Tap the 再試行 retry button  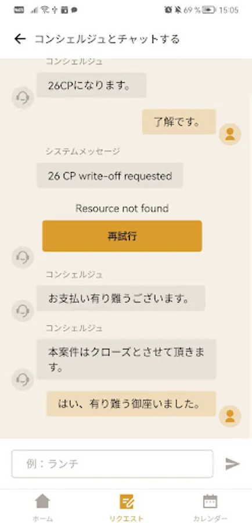tap(122, 236)
